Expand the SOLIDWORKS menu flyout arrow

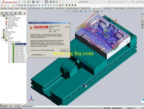coord(19,2)
